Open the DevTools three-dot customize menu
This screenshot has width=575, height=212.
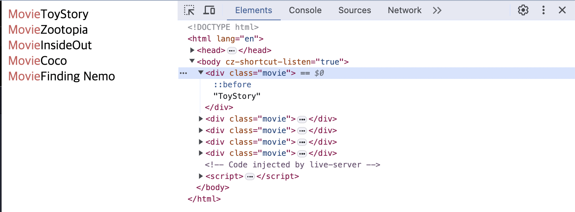click(x=543, y=10)
